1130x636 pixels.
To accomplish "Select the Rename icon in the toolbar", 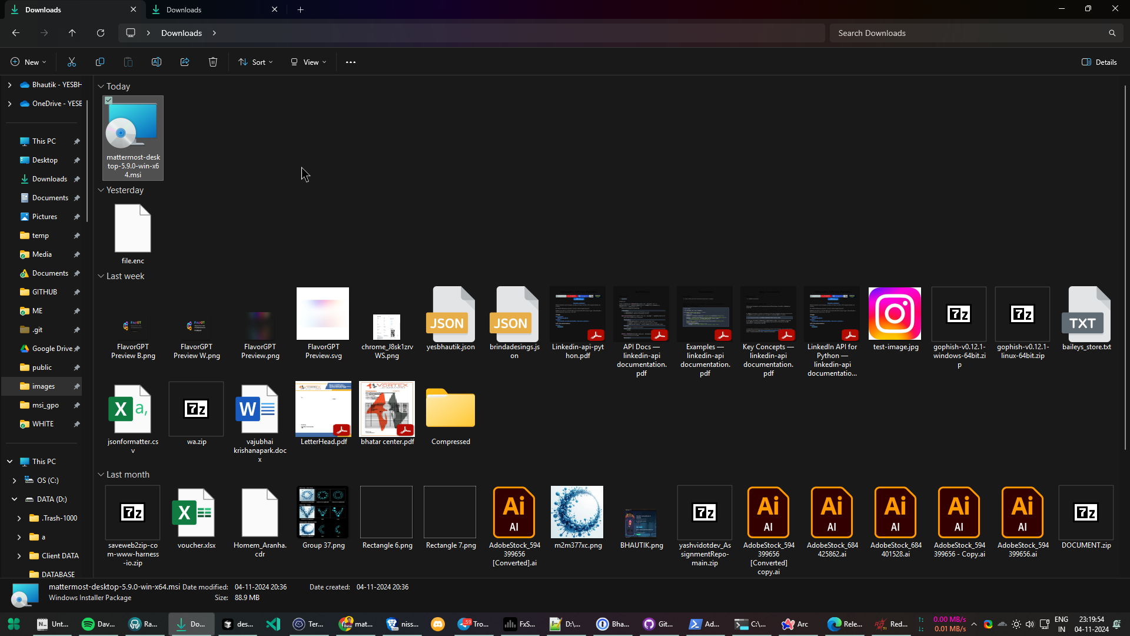I will [156, 62].
